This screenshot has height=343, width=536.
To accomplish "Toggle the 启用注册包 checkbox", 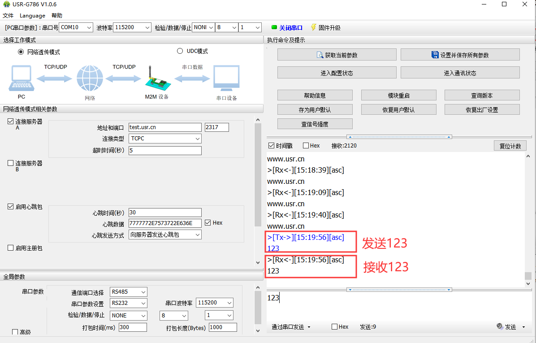I will click(x=11, y=248).
